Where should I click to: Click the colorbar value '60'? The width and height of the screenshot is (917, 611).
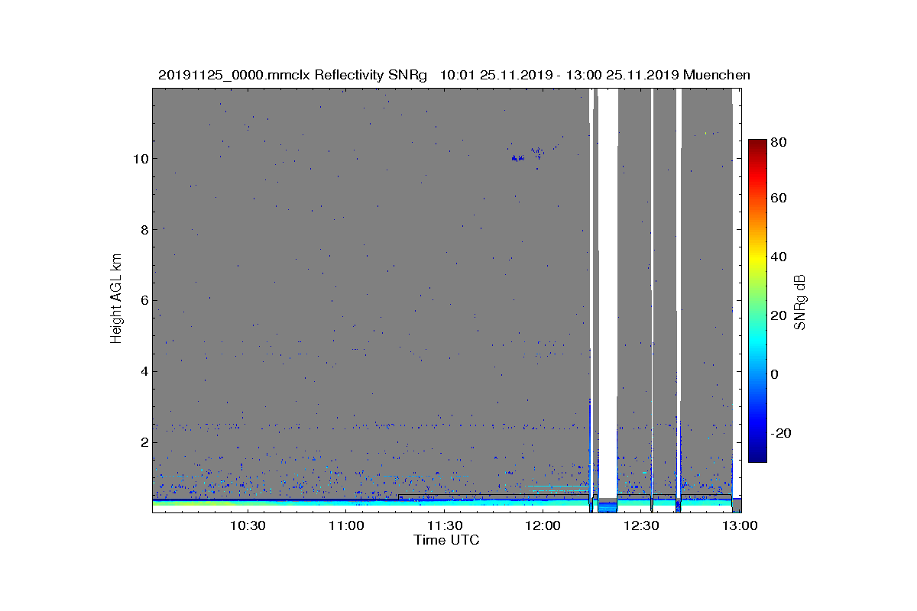[x=779, y=199]
